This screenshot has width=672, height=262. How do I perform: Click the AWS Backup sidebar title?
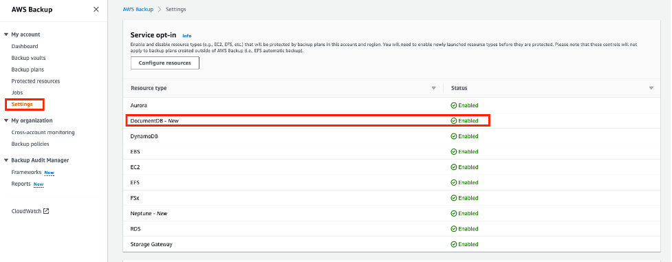(32, 10)
